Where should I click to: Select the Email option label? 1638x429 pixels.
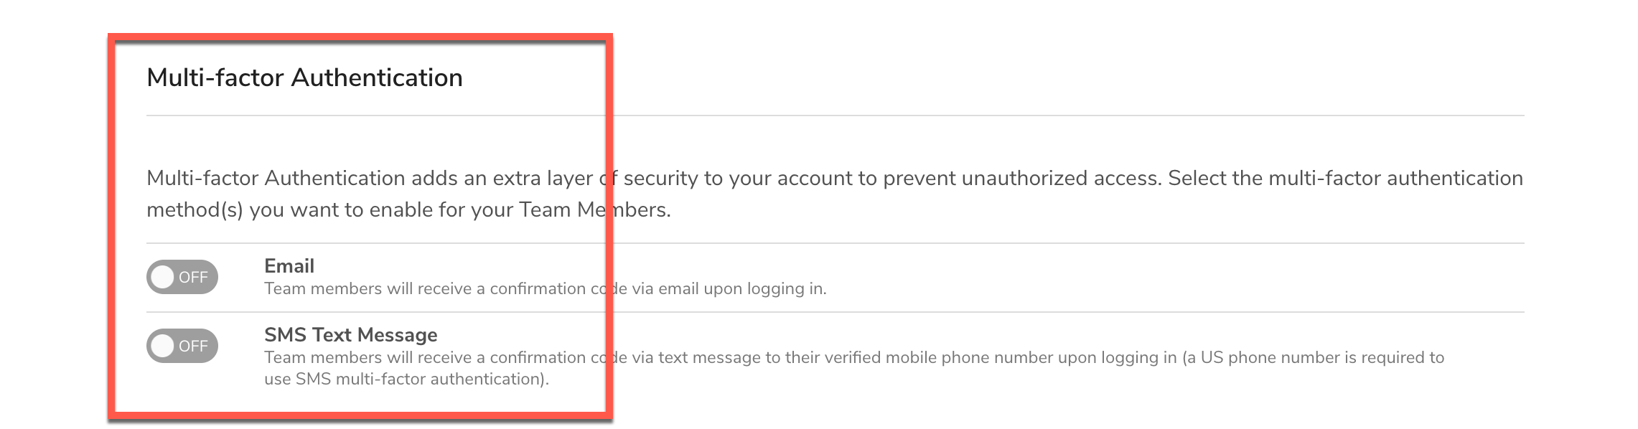(289, 266)
